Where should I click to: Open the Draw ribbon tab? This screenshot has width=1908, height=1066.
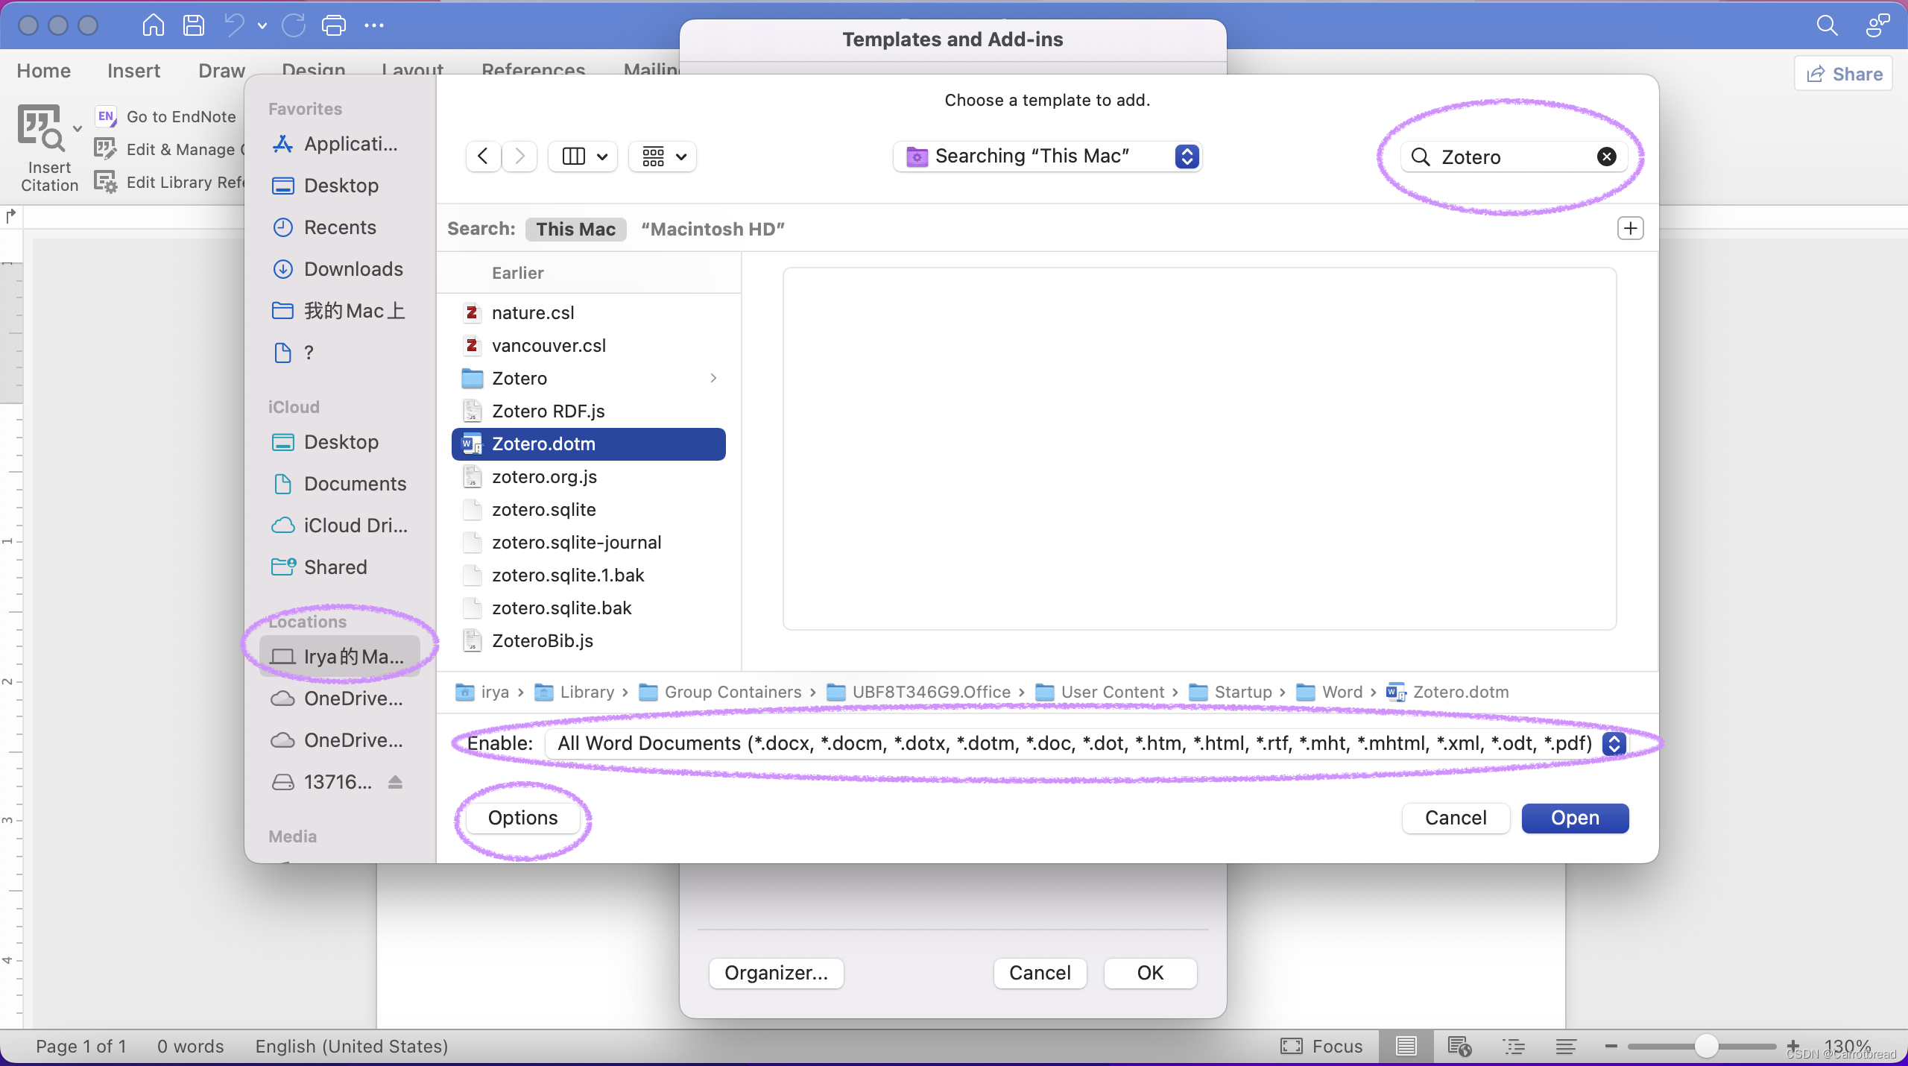(222, 71)
